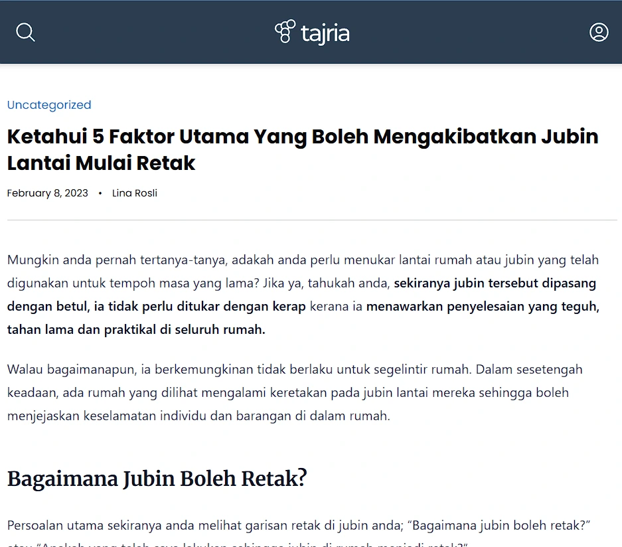Open the Uncategorized category link
This screenshot has height=547, width=622.
[49, 105]
